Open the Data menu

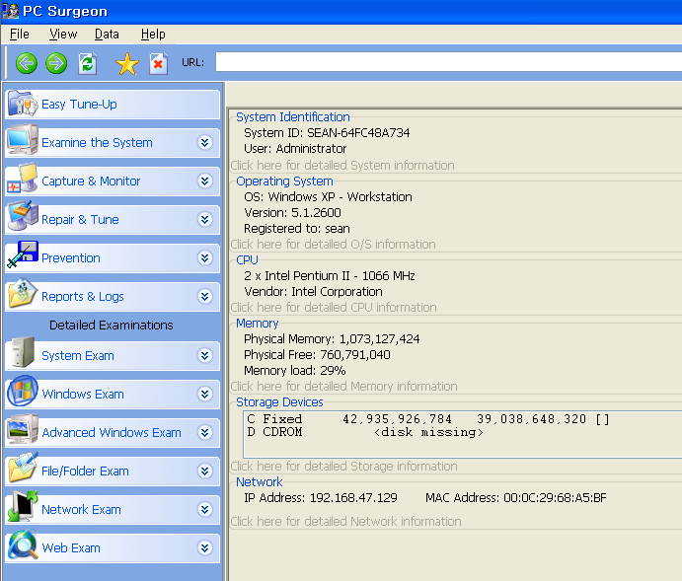tap(107, 34)
